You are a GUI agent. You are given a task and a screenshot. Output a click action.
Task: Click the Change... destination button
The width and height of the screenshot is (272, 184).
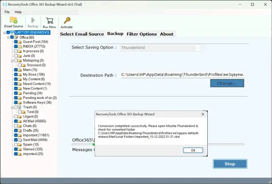(227, 83)
